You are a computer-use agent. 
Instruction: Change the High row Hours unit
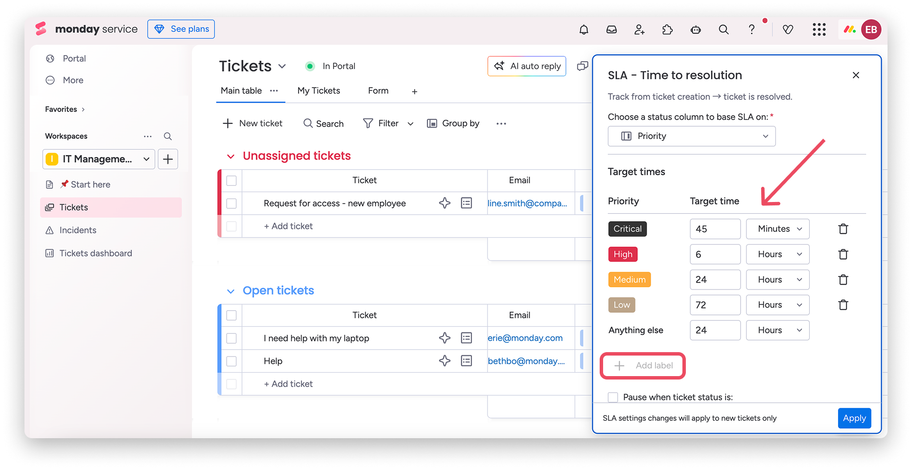tap(778, 254)
